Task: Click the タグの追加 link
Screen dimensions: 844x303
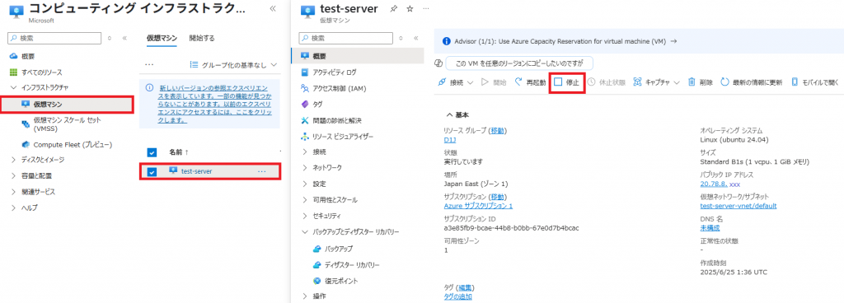Action: (x=457, y=296)
